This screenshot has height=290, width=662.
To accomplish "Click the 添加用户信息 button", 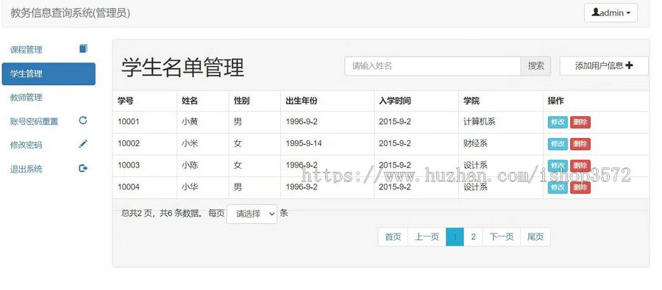I will (x=604, y=66).
